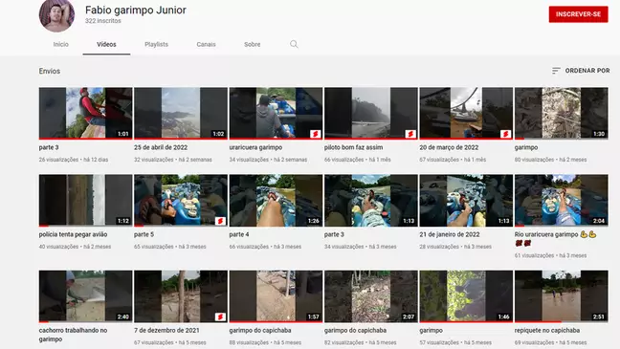This screenshot has width=620, height=349.
Task: Open the Rio uraricuera garimpo thumbnail
Action: 561,201
